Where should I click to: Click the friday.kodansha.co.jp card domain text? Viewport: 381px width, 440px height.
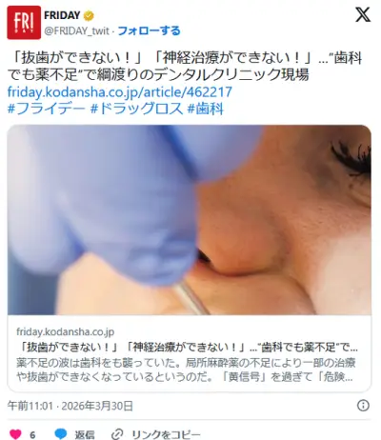(66, 331)
